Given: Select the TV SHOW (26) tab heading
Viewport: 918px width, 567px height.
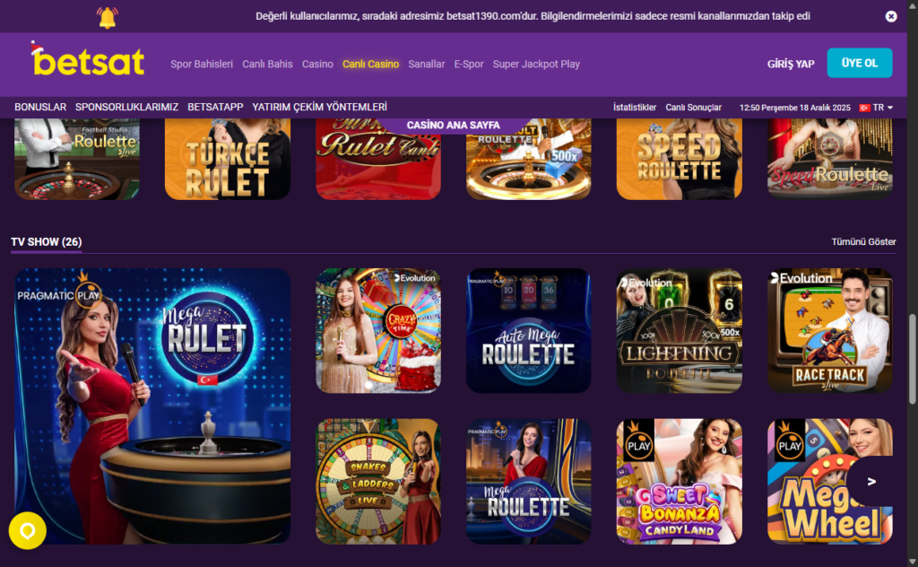Looking at the screenshot, I should point(47,241).
